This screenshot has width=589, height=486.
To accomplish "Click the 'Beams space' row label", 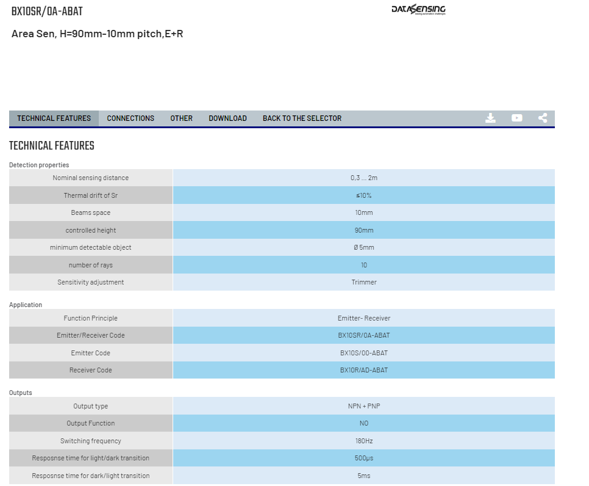I will click(x=90, y=213).
